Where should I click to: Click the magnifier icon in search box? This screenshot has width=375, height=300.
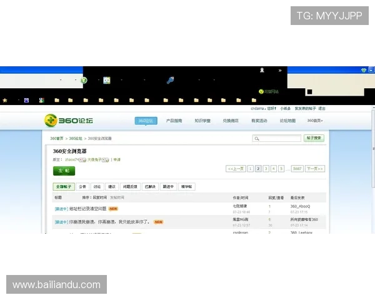pyautogui.click(x=257, y=139)
